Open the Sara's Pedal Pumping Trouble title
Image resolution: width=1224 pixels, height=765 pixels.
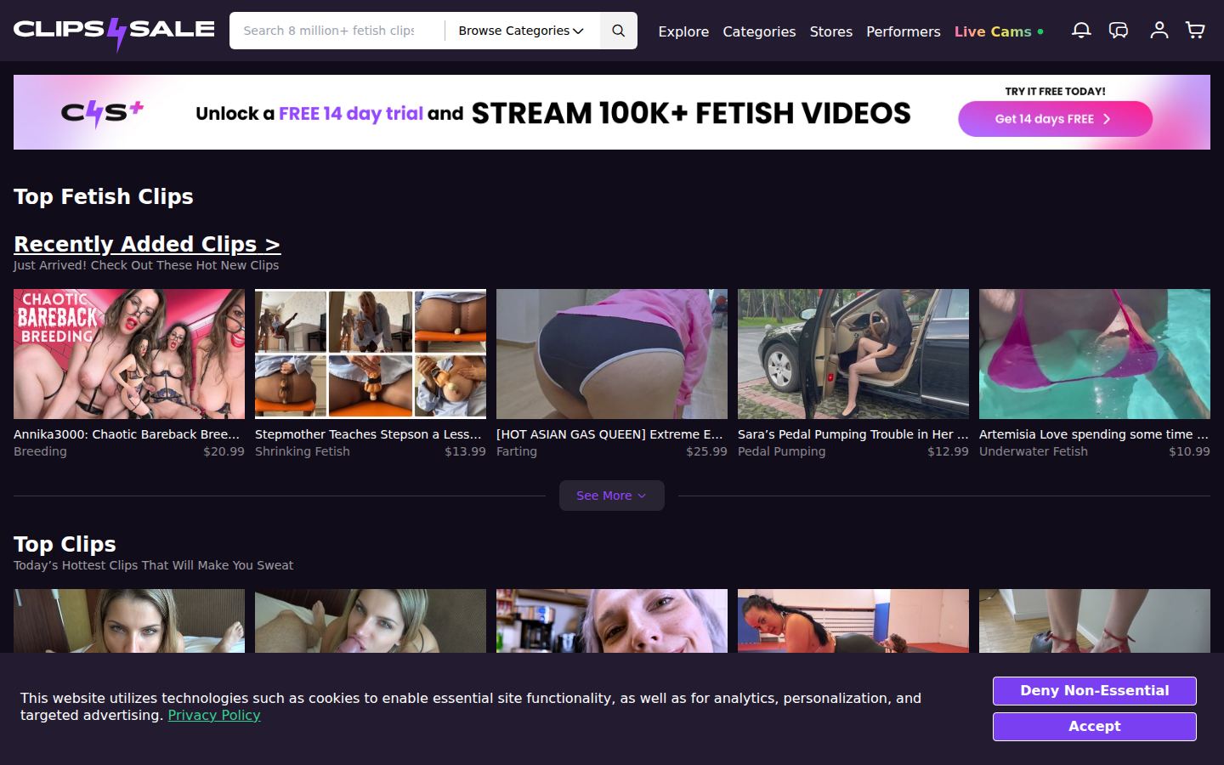pos(853,434)
